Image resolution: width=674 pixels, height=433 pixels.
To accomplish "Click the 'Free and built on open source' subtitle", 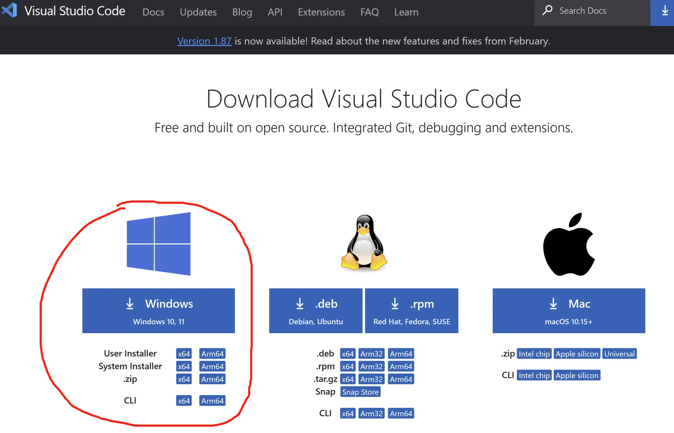I will click(363, 127).
